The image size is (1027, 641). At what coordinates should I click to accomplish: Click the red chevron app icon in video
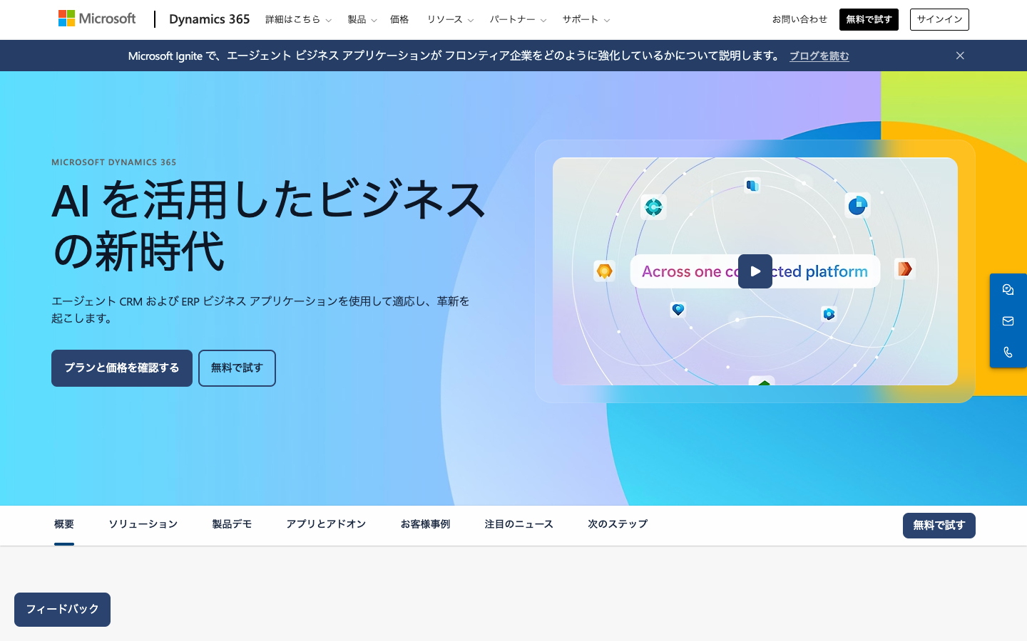coord(904,269)
